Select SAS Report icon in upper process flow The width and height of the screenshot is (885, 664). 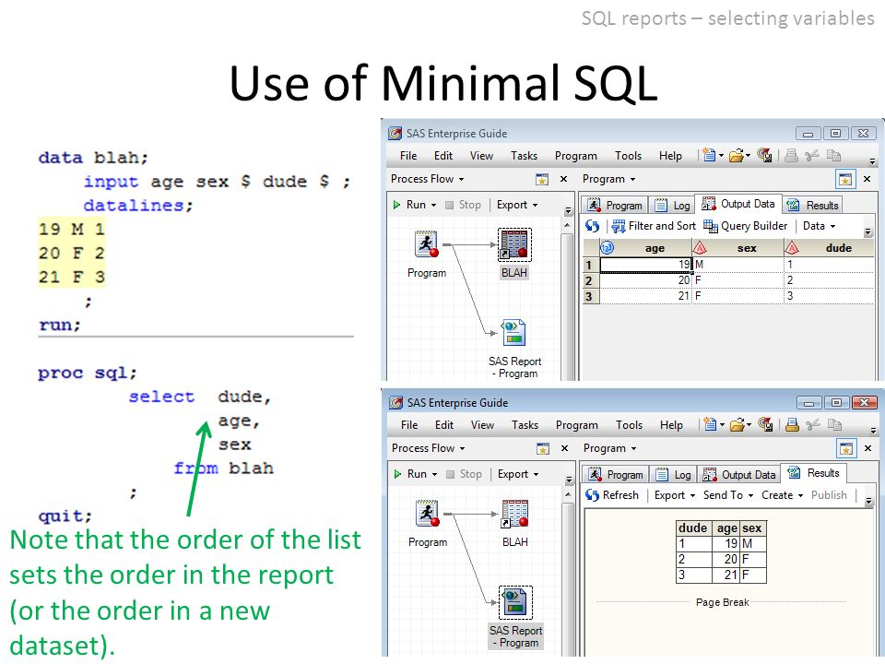[x=513, y=332]
